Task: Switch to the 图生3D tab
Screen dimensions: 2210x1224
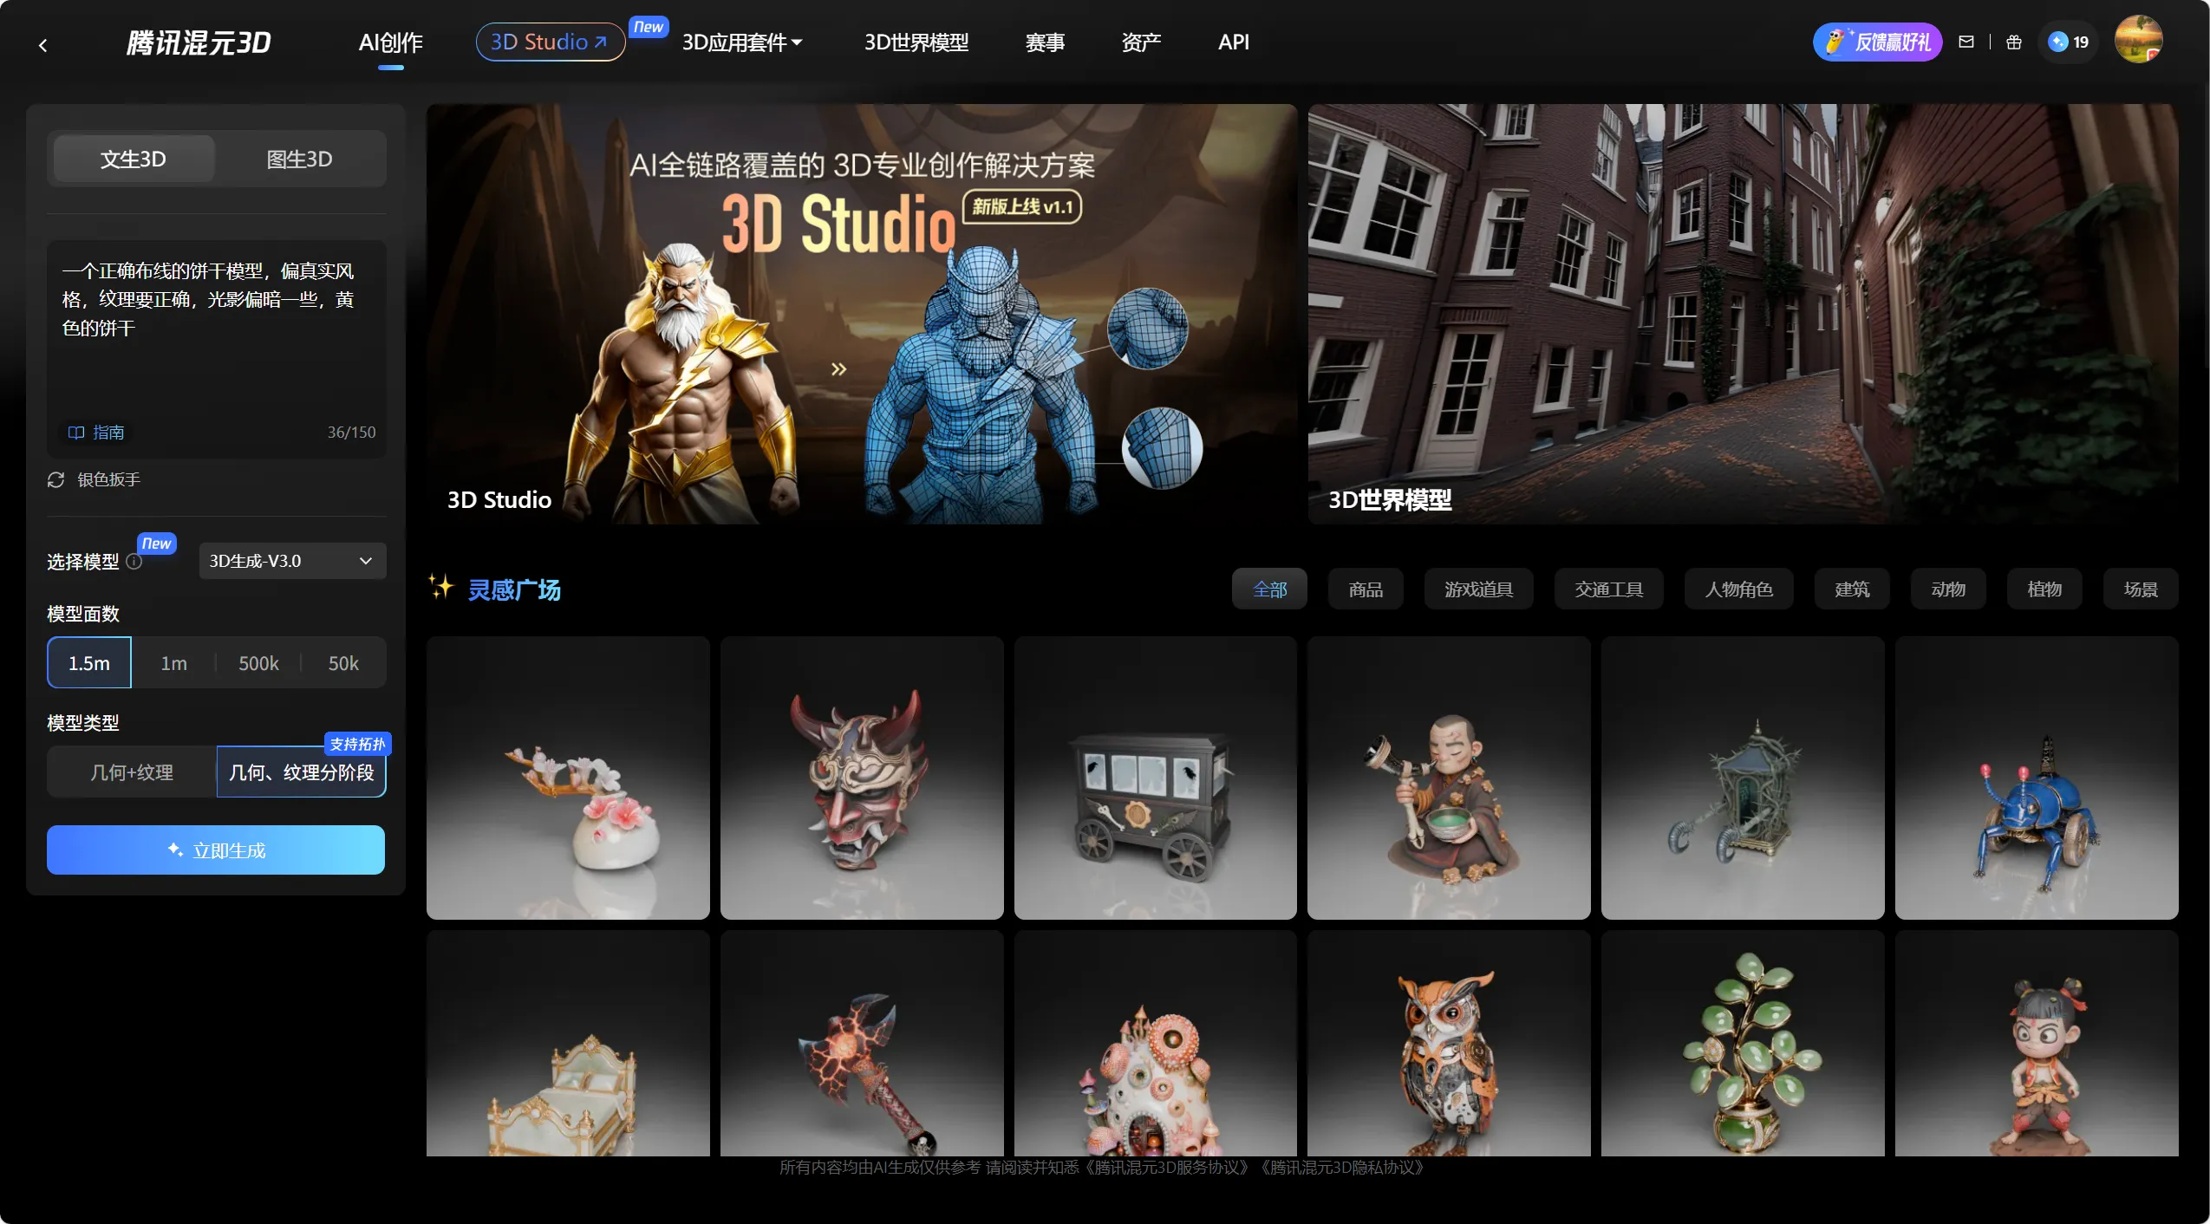Action: 299,159
